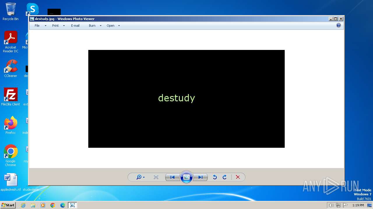The image size is (373, 209).
Task: Expand the Print dropdown arrow
Action: (x=64, y=26)
